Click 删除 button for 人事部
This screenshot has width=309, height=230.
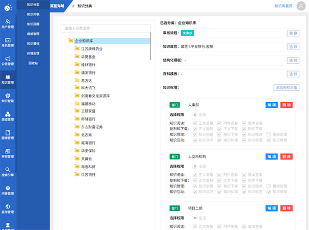point(287,105)
